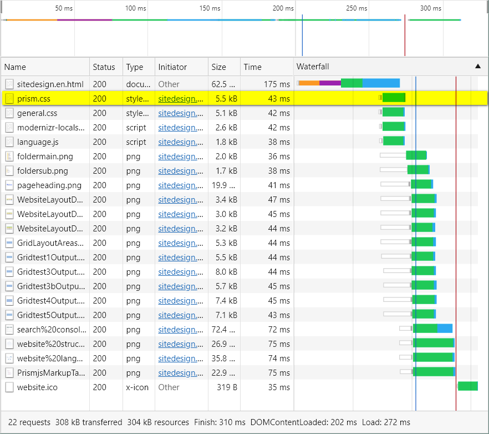Open initiator link for PrismjsMarkupTa row
489x434 pixels.
point(181,373)
